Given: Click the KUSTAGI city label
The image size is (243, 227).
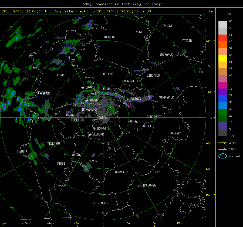Looking at the screenshot, I should coord(135,99).
